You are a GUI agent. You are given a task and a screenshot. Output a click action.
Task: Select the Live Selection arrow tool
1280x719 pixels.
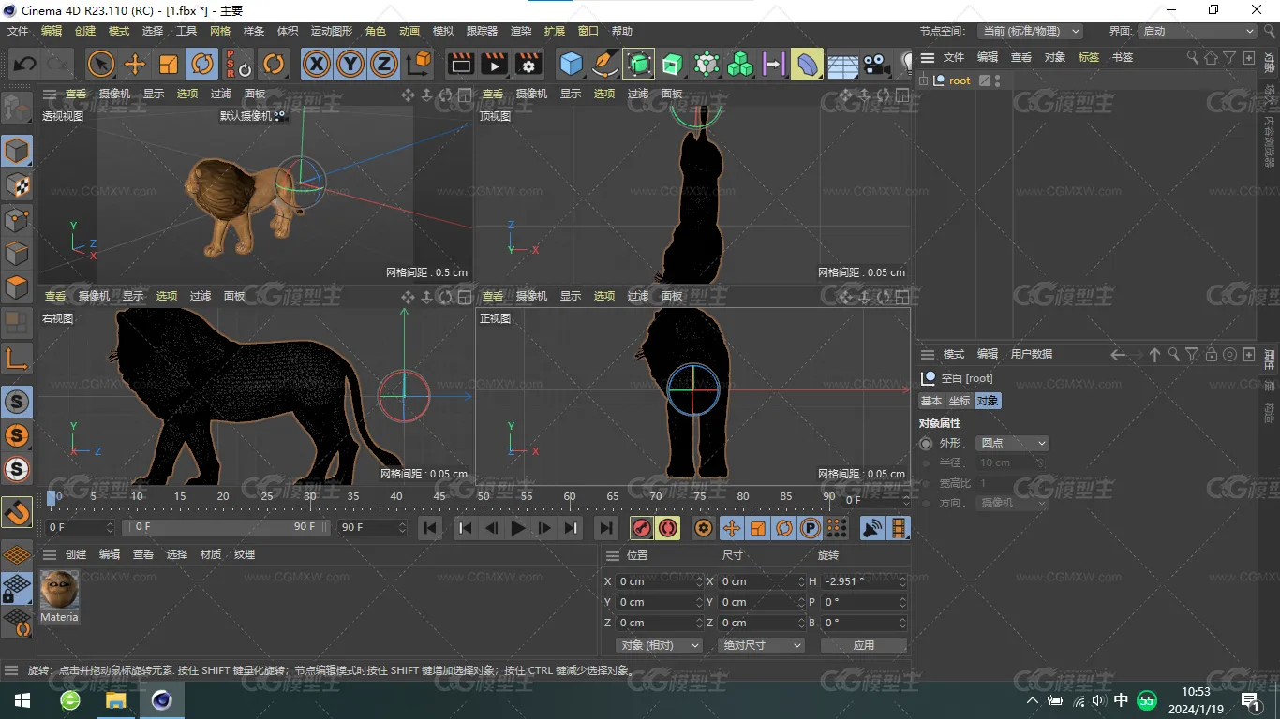click(100, 64)
